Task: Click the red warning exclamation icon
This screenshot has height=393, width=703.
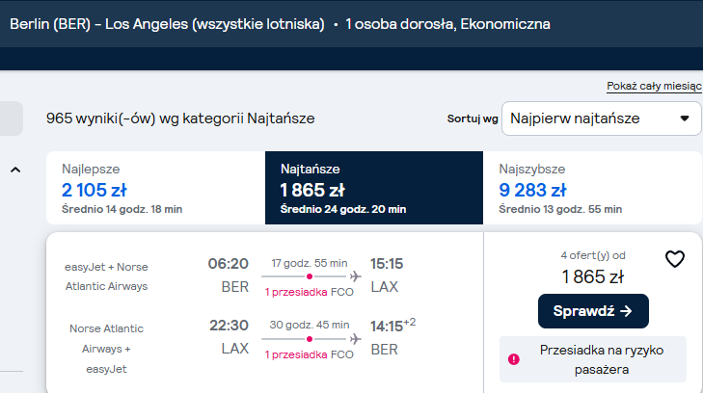Action: pyautogui.click(x=514, y=359)
